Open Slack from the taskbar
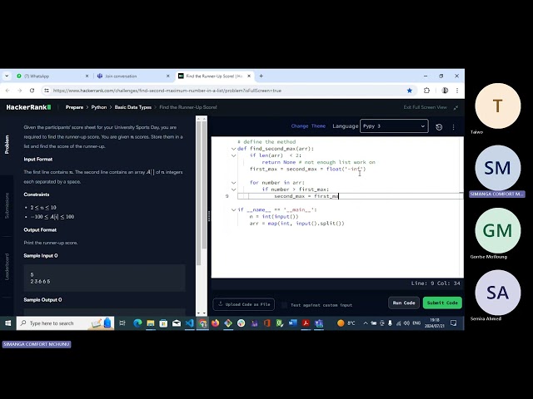Image resolution: width=533 pixels, height=399 pixels. coord(241,323)
